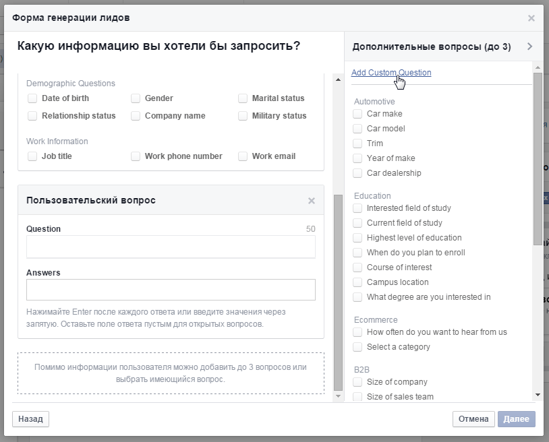549x442 pixels.
Task: Select the Car make checkbox
Action: pos(357,114)
